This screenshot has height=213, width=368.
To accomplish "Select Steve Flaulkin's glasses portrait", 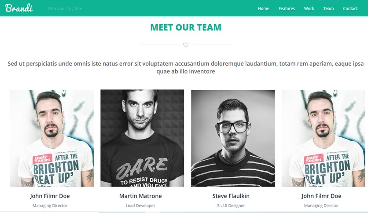I will tap(233, 138).
